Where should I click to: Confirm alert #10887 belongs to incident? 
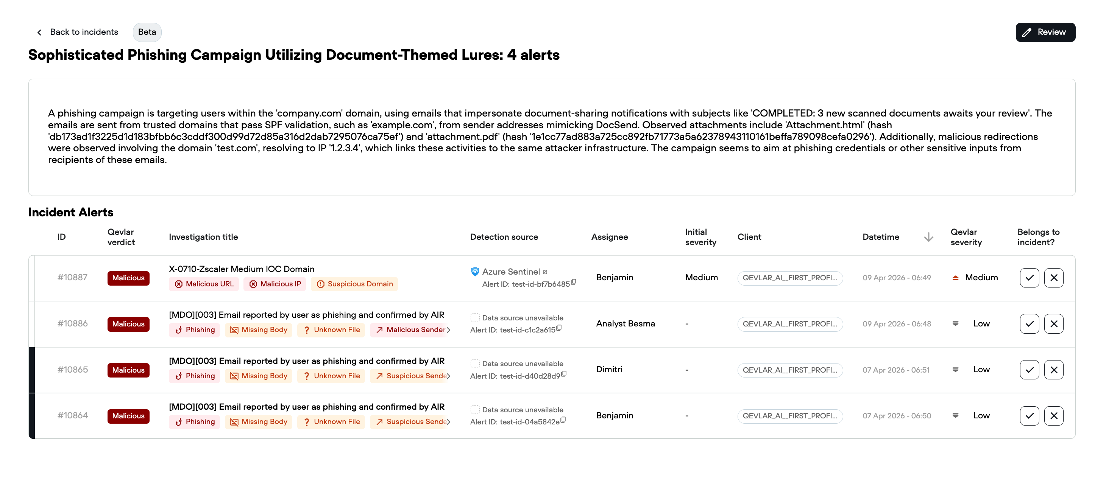pos(1029,277)
